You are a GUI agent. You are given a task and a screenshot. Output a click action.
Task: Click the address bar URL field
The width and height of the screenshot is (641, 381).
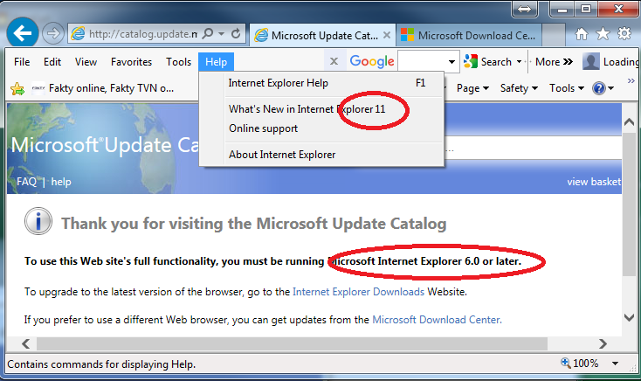[143, 34]
